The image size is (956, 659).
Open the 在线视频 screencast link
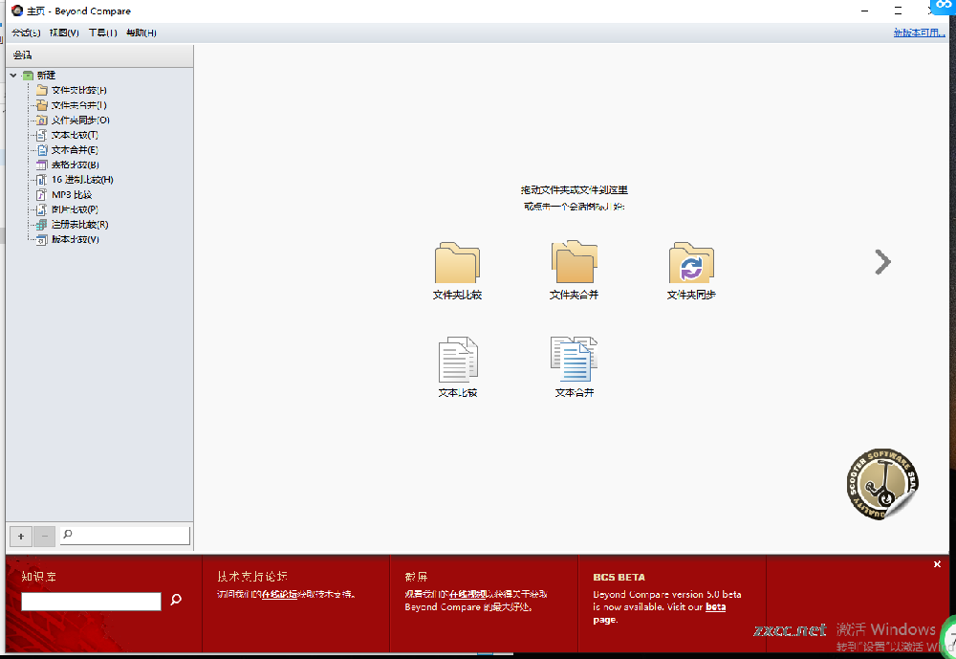point(467,594)
